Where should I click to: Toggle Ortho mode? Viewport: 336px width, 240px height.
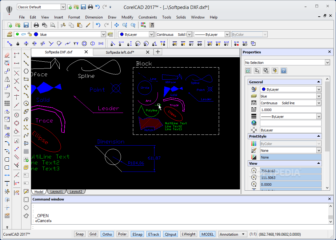click(x=107, y=234)
